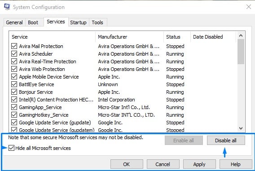Go to the Startup tab
Screen dimensions: 255x171
pos(78,22)
